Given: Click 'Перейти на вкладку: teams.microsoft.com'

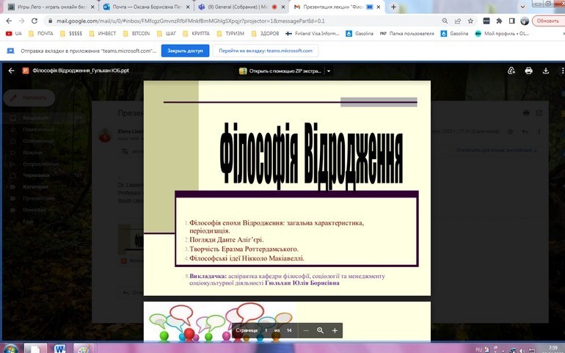Looking at the screenshot, I should [265, 51].
